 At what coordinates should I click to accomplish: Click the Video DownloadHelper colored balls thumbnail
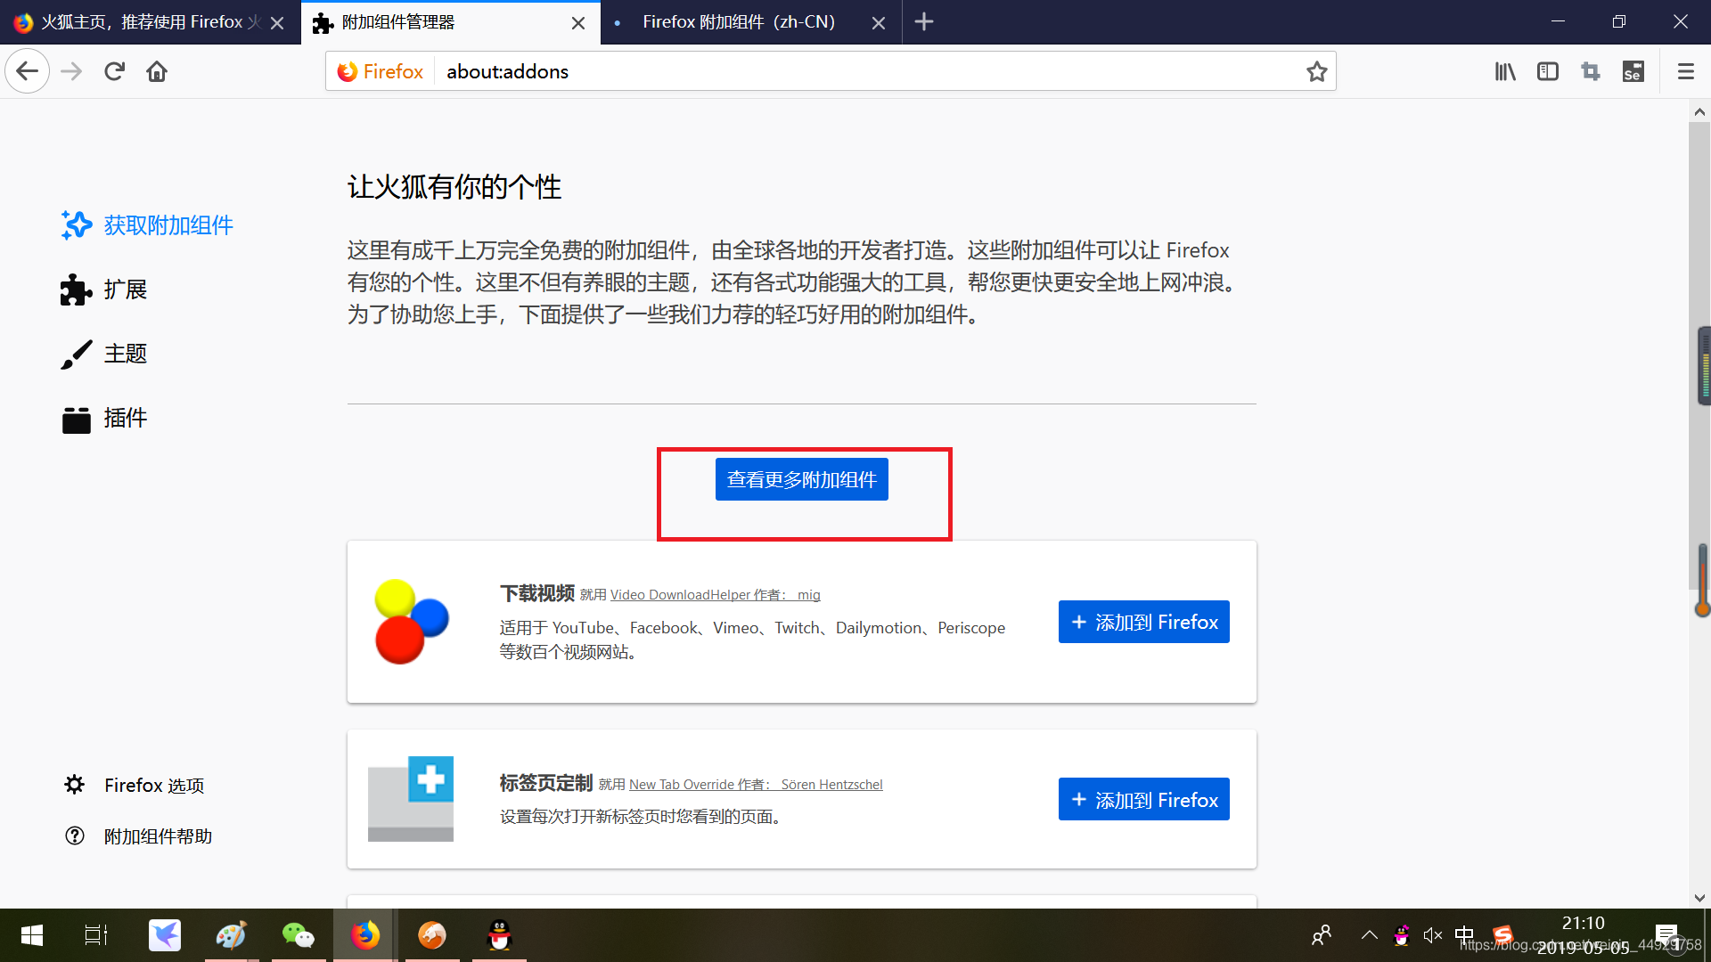(x=411, y=621)
